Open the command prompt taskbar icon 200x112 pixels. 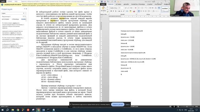[x=48, y=110]
